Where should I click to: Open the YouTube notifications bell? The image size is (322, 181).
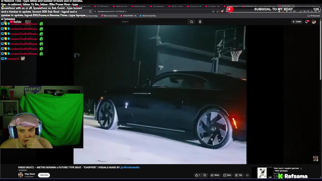click(x=307, y=22)
